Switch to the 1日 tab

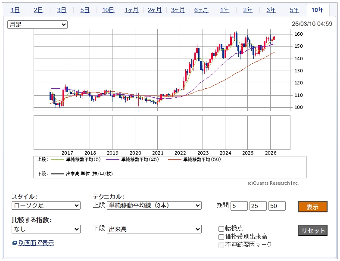pos(15,10)
